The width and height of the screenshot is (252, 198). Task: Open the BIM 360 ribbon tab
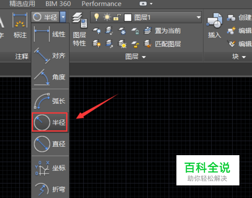click(x=58, y=4)
